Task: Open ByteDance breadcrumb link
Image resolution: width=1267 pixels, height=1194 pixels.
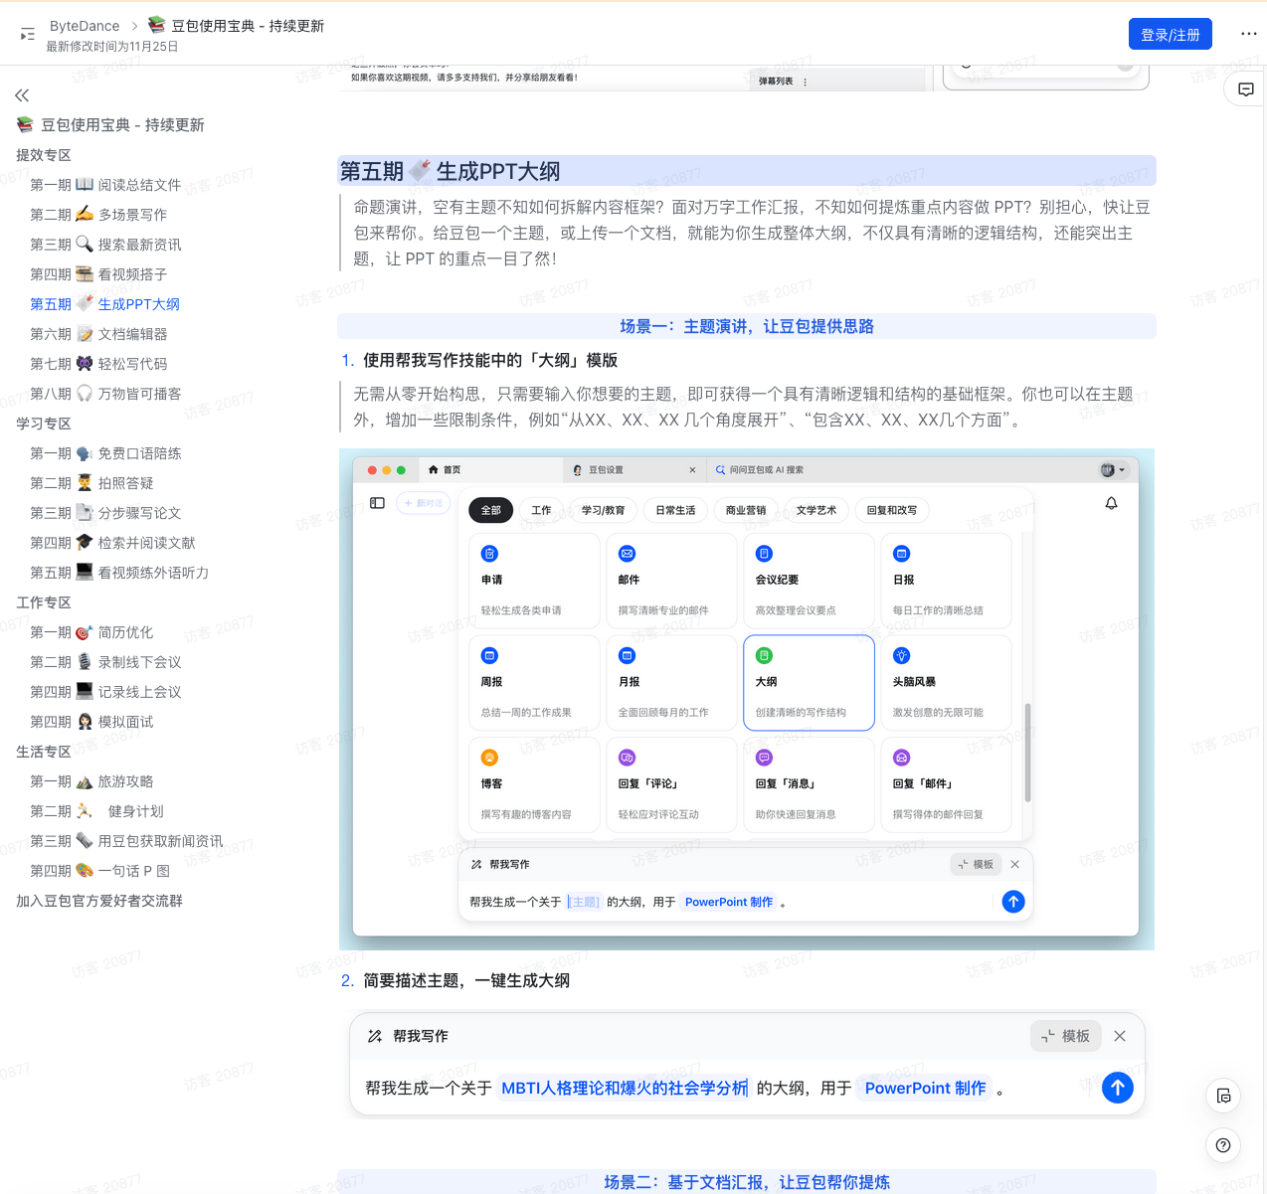Action: [85, 26]
